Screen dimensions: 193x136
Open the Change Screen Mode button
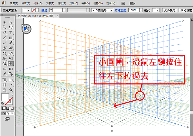click(7, 119)
